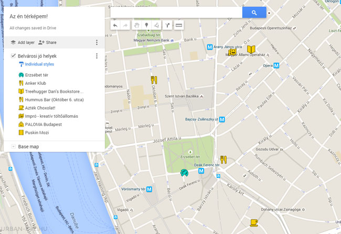The width and height of the screenshot is (341, 234).
Task: Click the theater mask icon beside Impró
Action: (21, 116)
